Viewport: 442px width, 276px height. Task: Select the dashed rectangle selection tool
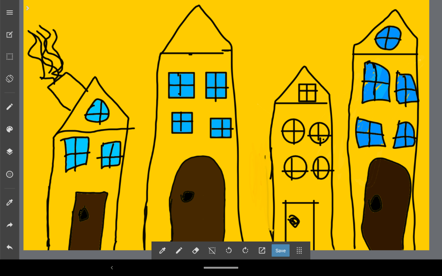9,56
